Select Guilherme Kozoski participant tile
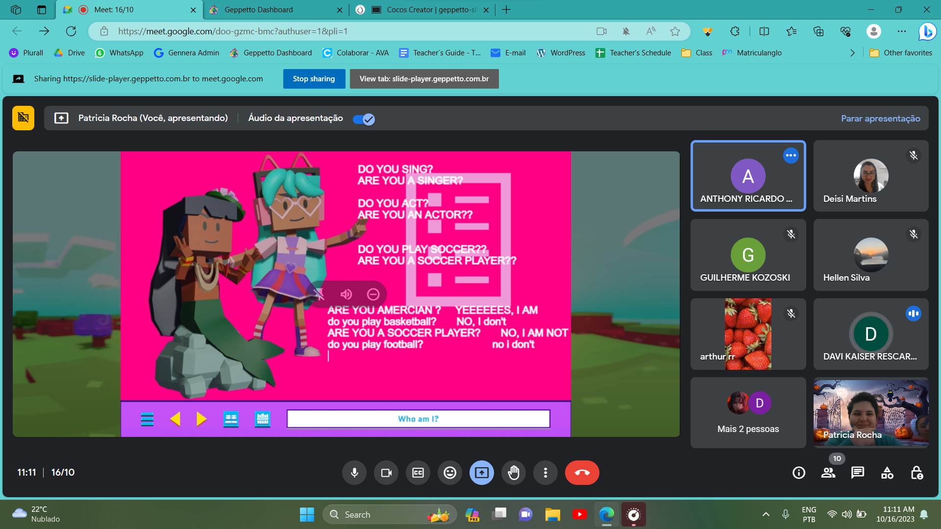941x529 pixels. (748, 255)
